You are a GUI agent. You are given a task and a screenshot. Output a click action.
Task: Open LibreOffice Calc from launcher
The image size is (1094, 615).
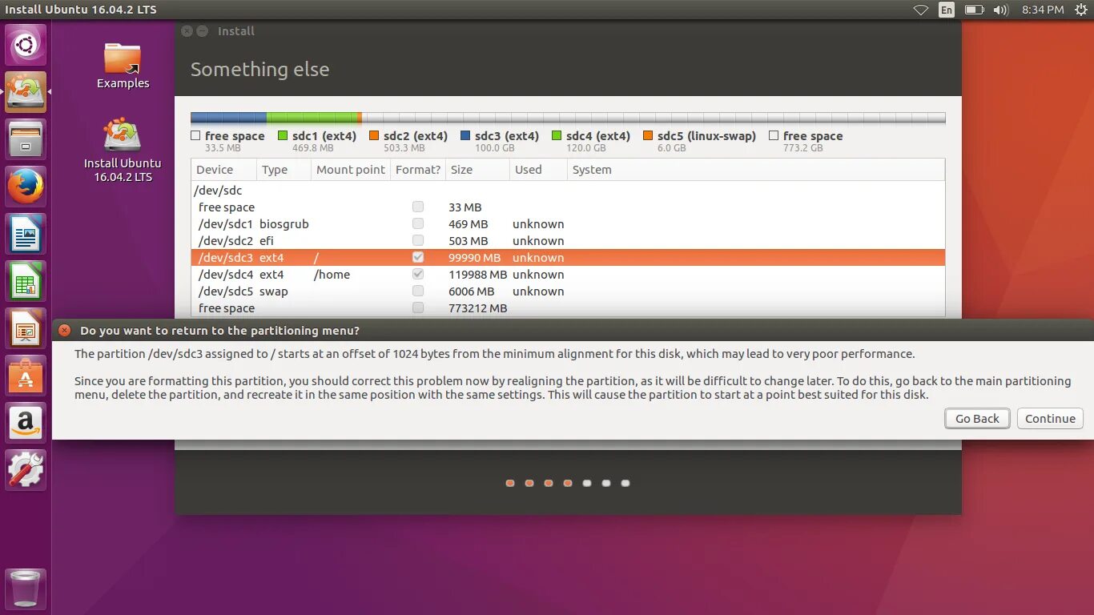(x=26, y=281)
